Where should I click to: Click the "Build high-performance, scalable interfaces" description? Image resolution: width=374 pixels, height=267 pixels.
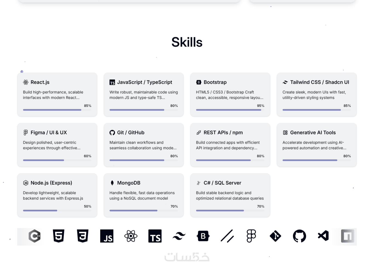click(x=53, y=95)
